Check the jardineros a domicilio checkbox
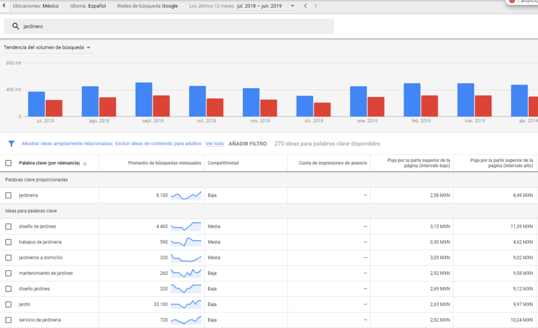The image size is (538, 328). click(x=8, y=258)
